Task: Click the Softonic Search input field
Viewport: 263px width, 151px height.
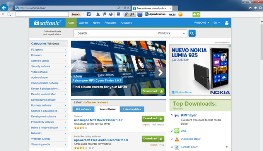Action: 115,33
